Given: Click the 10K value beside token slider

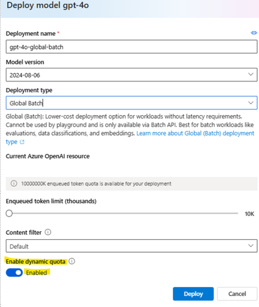Looking at the screenshot, I should coord(249,214).
